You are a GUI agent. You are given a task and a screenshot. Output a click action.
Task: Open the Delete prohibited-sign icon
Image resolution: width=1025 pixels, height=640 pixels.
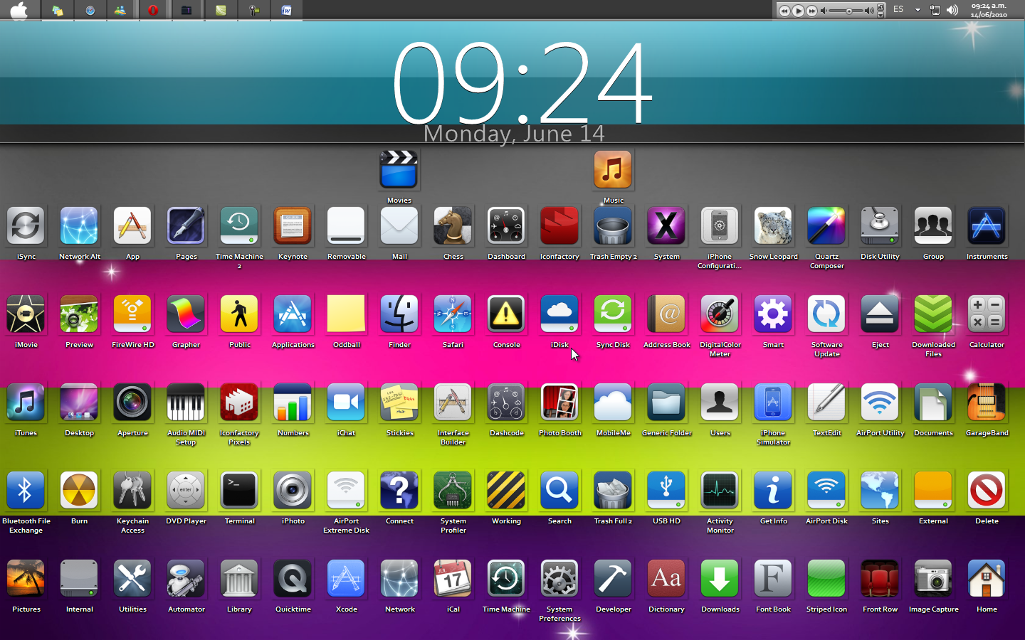[987, 490]
